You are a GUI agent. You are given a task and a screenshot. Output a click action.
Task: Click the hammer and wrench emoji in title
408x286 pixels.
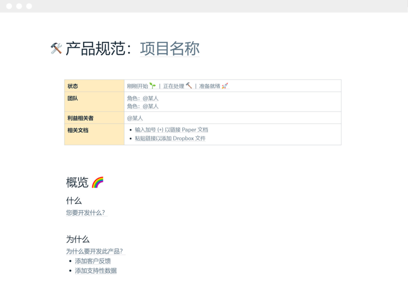click(x=56, y=49)
